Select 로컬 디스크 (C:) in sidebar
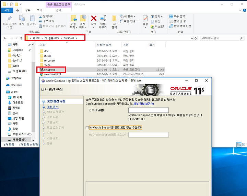 (22, 134)
